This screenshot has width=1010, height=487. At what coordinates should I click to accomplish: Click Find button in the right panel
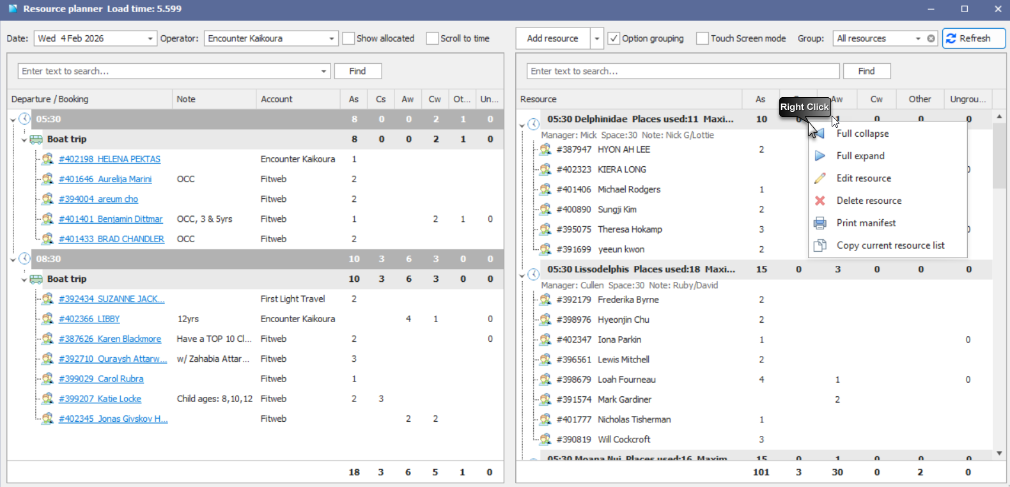tap(867, 71)
